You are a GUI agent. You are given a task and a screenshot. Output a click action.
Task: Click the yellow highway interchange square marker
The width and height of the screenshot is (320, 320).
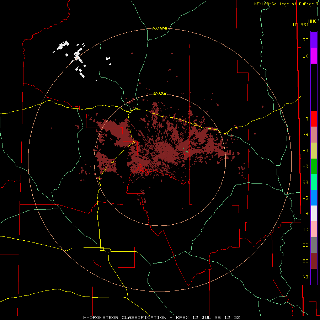tap(102, 249)
